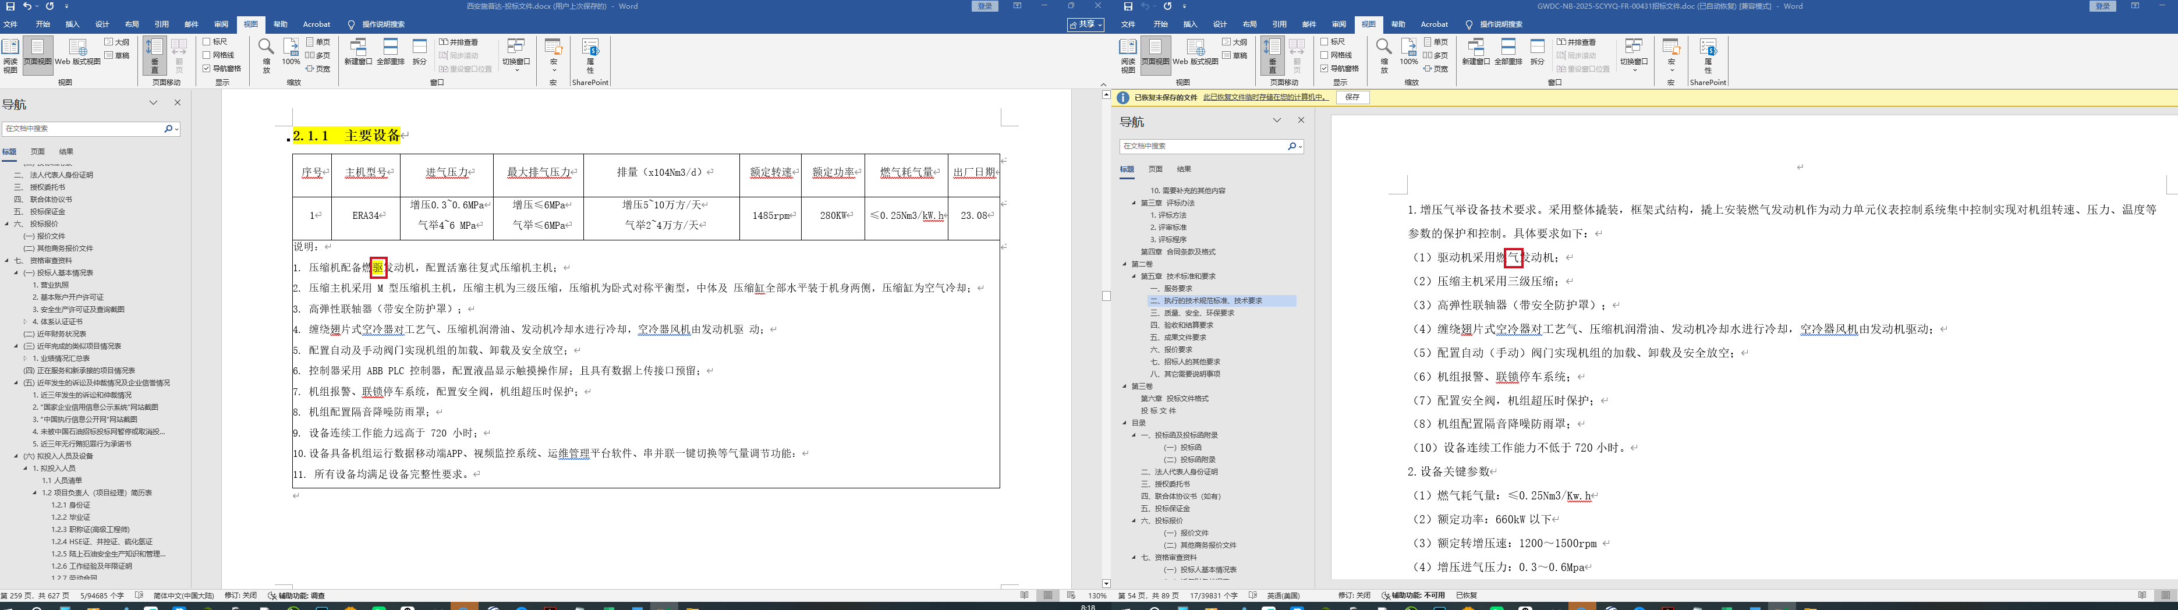Toggle Ruler (标尺) checkbox in left window
The image size is (2178, 610).
point(207,41)
